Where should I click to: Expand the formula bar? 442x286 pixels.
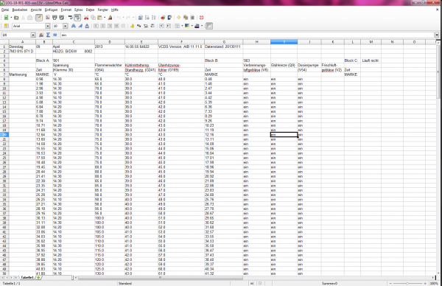pos(437,35)
